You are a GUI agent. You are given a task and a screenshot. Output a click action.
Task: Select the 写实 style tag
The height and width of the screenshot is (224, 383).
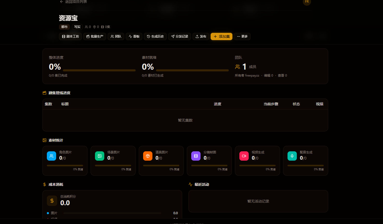77,27
